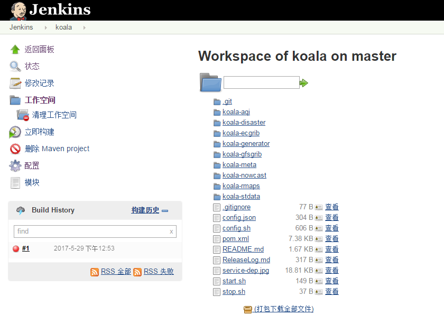The width and height of the screenshot is (444, 324).
Task: Open the koala-gfsgrib folder link
Action: pyautogui.click(x=242, y=154)
